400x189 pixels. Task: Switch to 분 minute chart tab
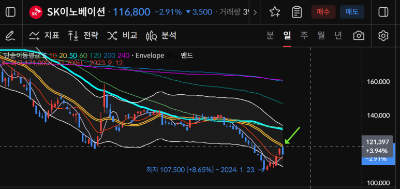pyautogui.click(x=270, y=36)
